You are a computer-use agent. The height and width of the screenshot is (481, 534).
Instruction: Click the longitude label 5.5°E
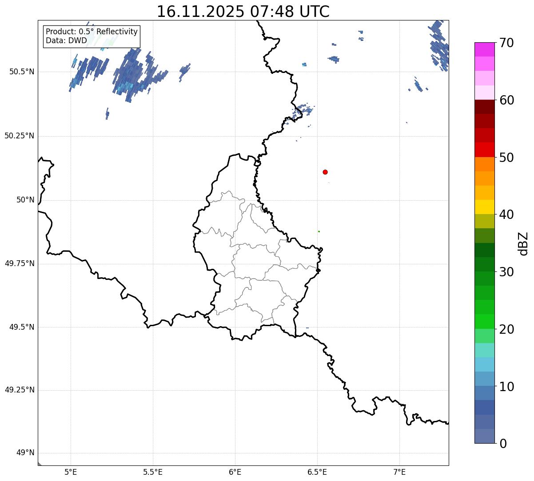pyautogui.click(x=153, y=472)
